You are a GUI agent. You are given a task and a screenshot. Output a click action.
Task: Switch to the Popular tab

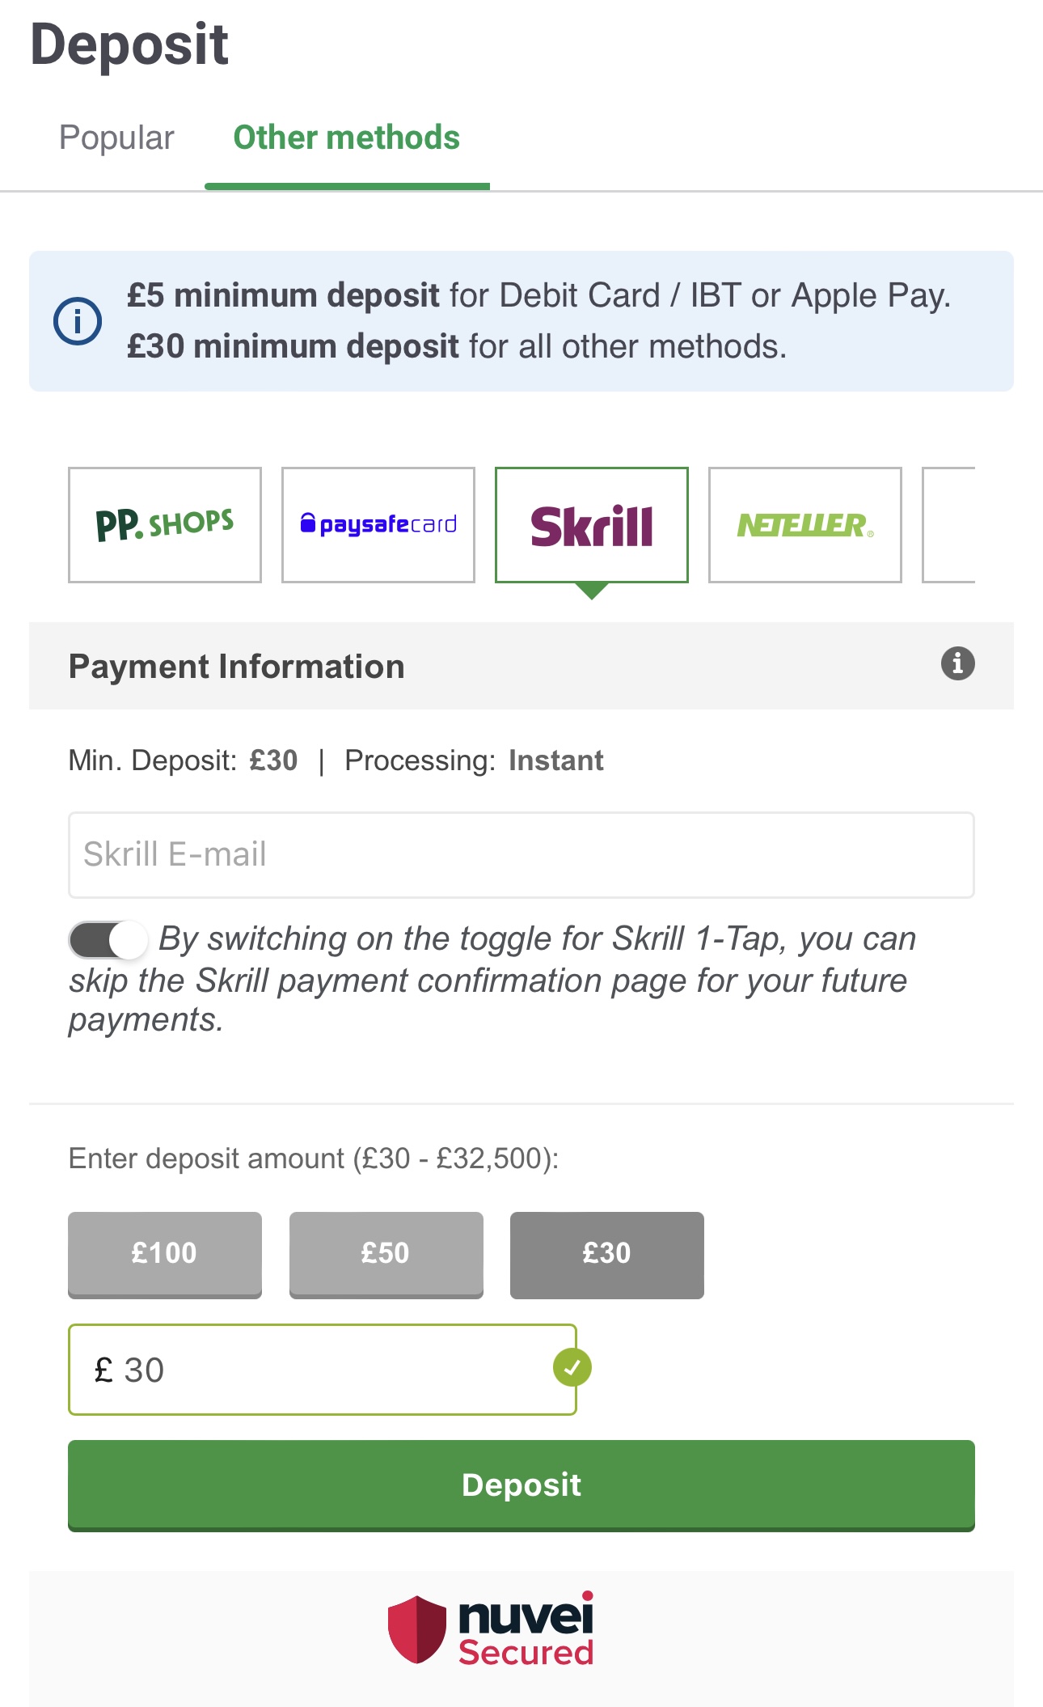[x=116, y=138]
